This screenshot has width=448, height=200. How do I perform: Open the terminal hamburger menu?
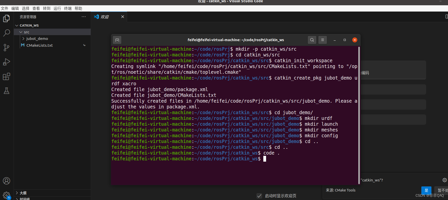click(x=323, y=40)
